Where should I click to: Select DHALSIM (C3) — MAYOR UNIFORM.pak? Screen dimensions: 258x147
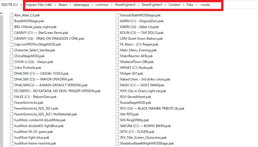(x=42, y=79)
